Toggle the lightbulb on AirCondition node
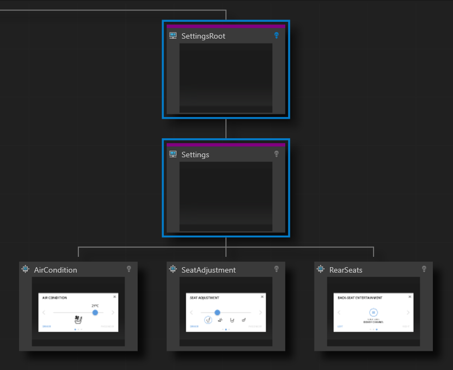Viewport: 453px width, 370px height. (x=129, y=269)
